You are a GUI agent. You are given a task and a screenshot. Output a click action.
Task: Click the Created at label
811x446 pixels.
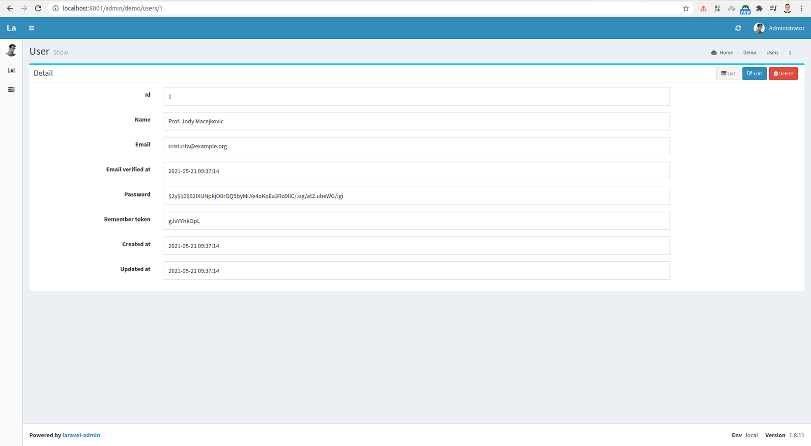tap(136, 245)
